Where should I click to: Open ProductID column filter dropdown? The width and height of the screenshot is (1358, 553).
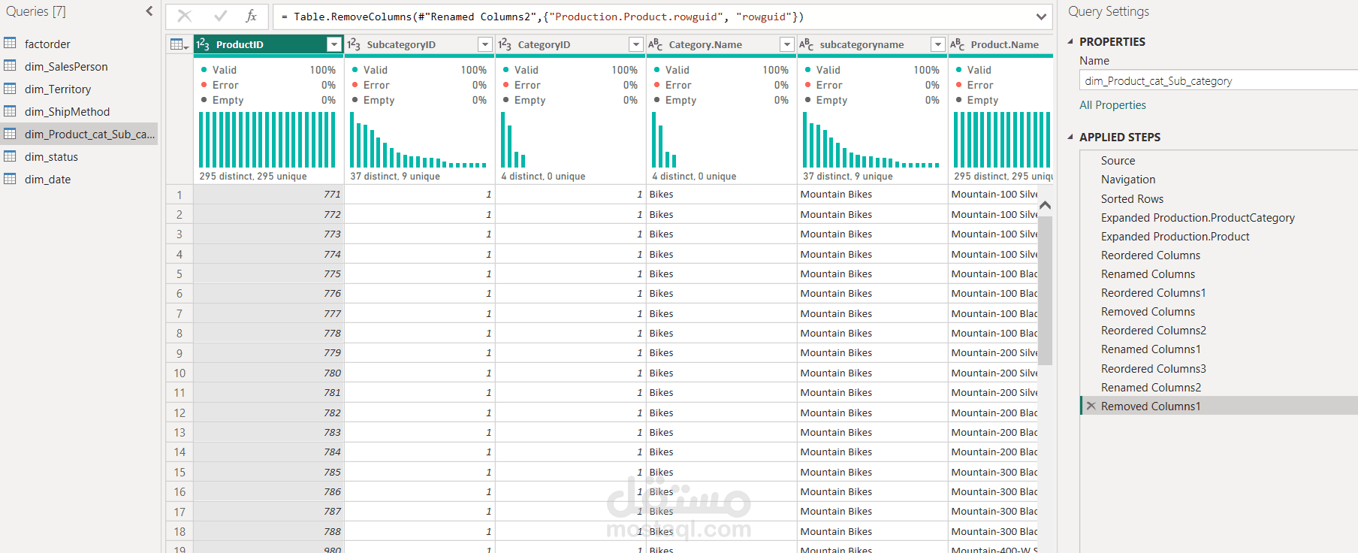(334, 44)
